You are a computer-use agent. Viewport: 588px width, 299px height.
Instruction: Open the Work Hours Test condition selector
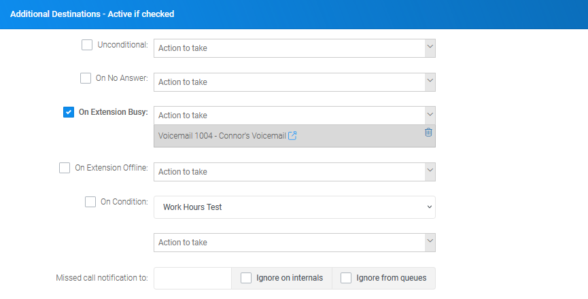pos(294,207)
